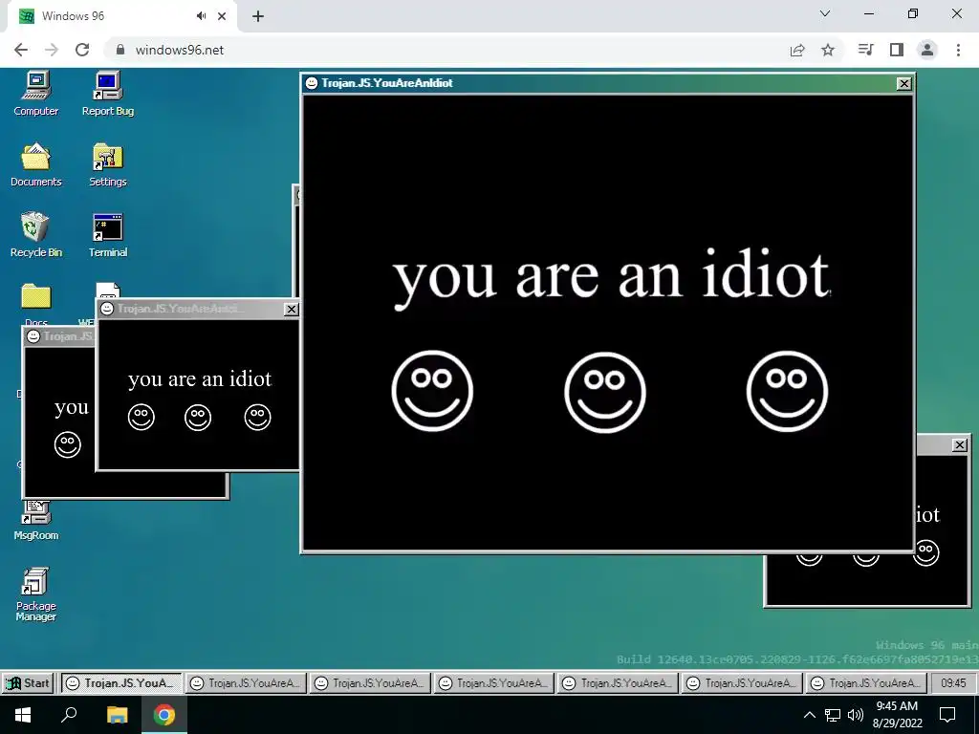Viewport: 979px width, 734px height.
Task: Click the middle smiley in the small Trojan window
Action: click(198, 417)
